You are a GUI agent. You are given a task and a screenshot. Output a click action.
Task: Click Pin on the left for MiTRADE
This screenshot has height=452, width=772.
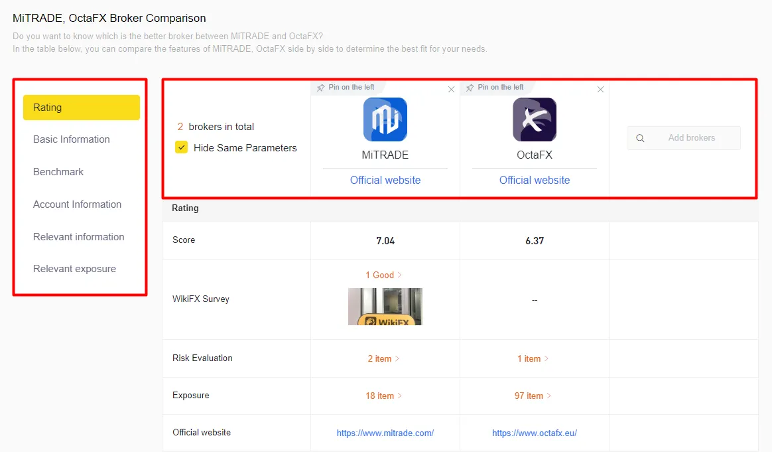click(351, 87)
